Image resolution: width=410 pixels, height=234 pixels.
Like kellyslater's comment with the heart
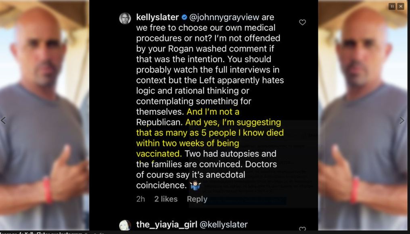click(x=302, y=23)
